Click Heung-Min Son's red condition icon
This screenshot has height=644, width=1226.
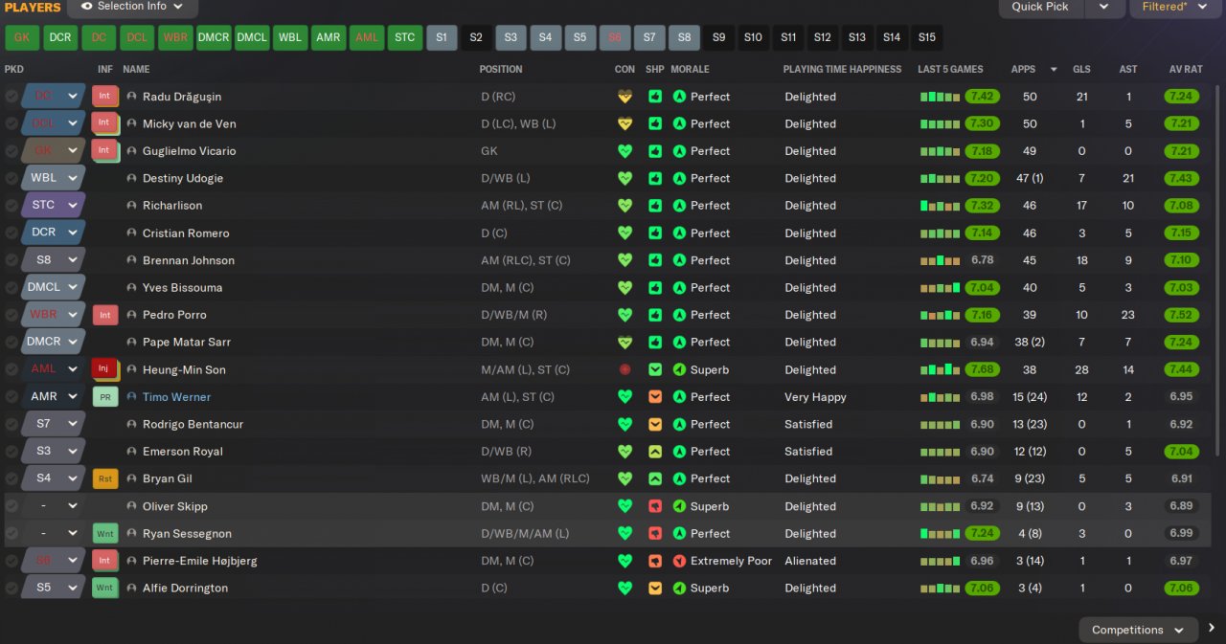pos(625,369)
